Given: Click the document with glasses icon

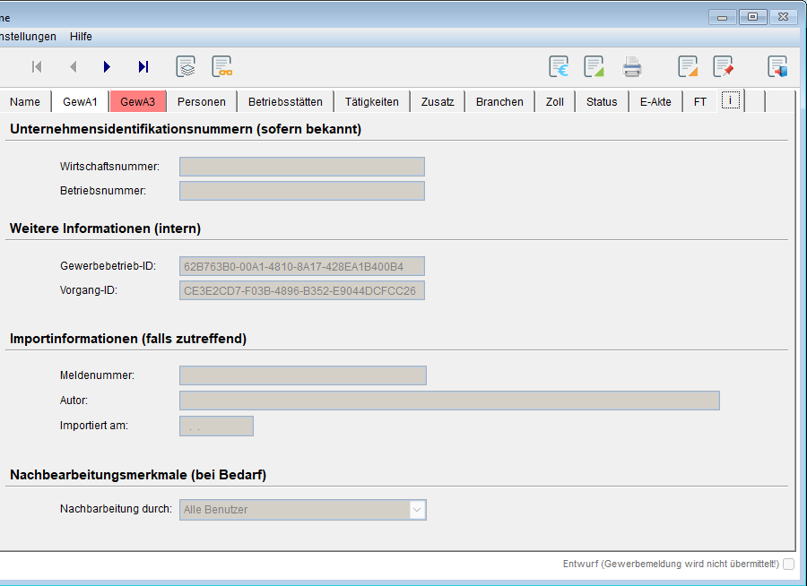Looking at the screenshot, I should (x=221, y=66).
